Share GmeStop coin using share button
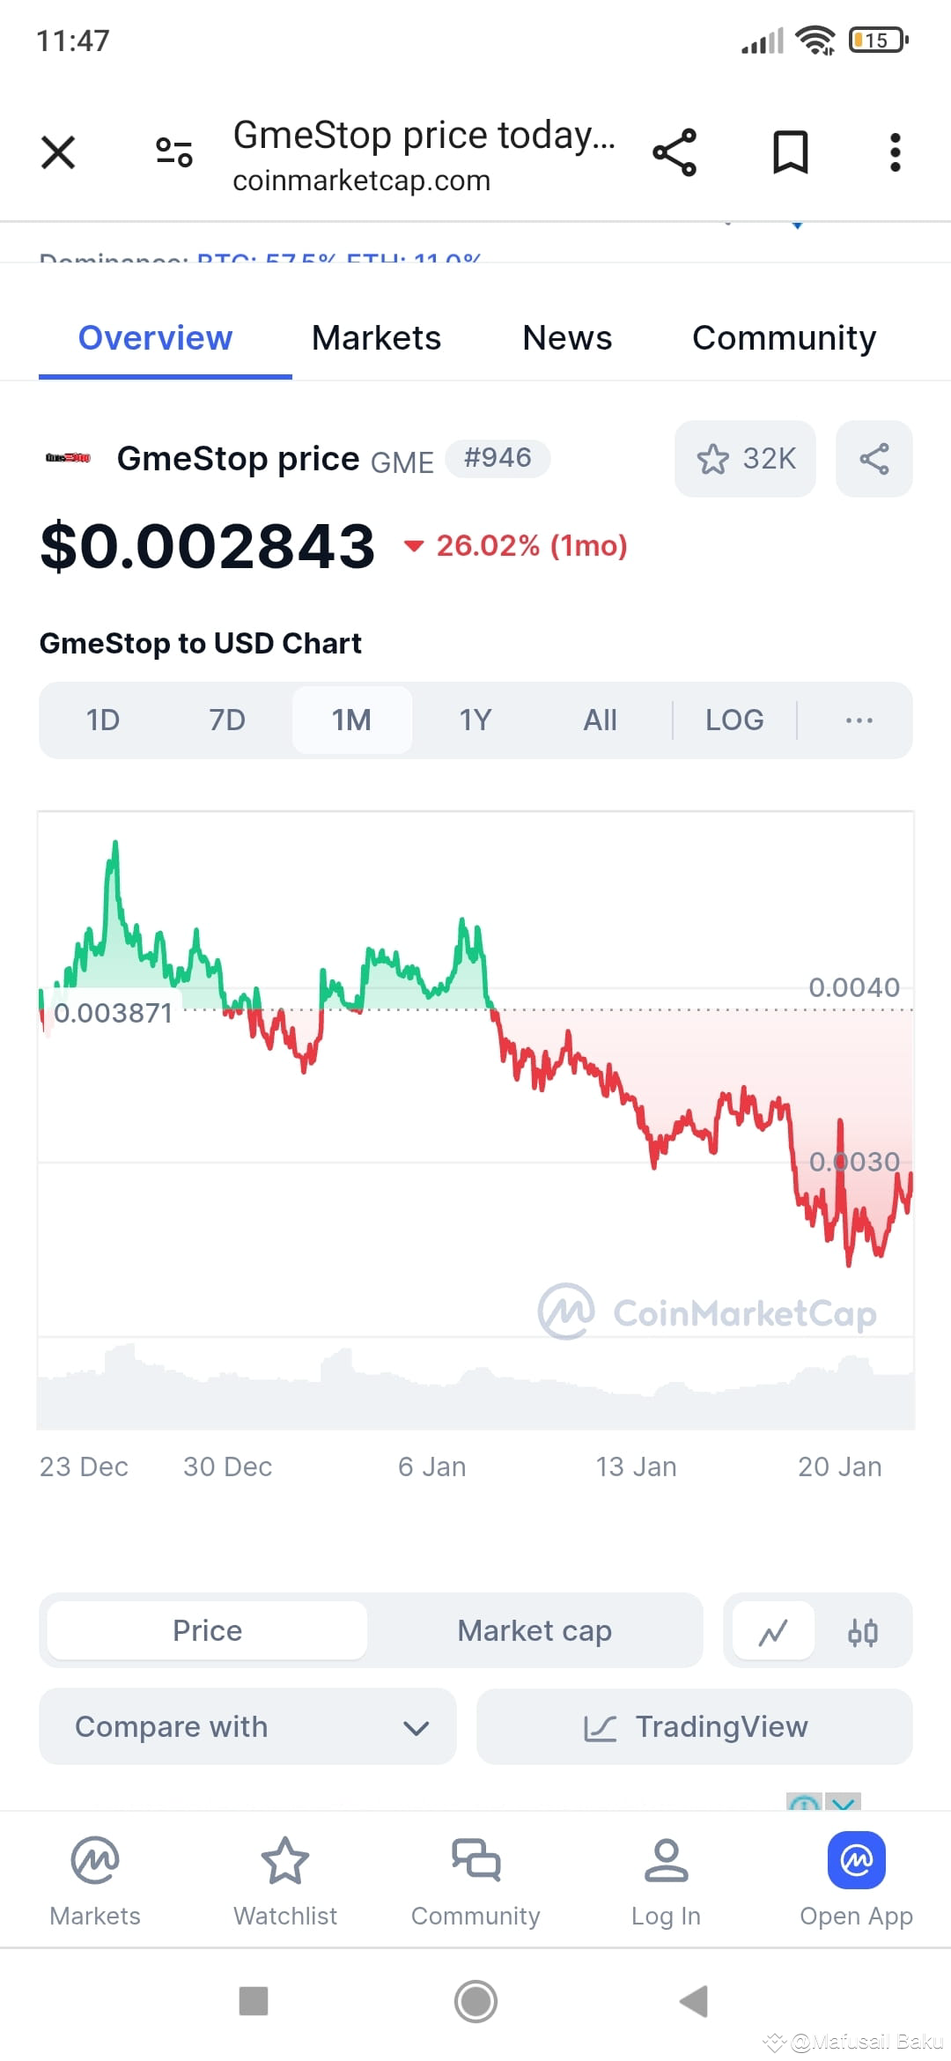 (x=874, y=459)
